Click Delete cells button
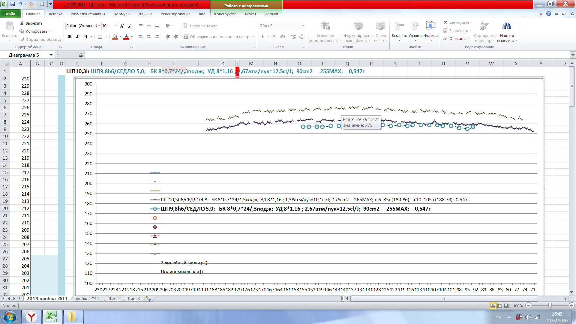 pyautogui.click(x=415, y=31)
